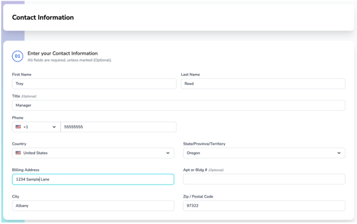Click the Billing Address field

tap(93, 179)
